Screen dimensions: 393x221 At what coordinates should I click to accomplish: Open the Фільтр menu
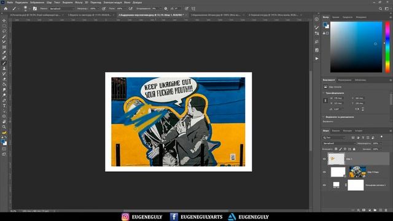coord(79,2)
